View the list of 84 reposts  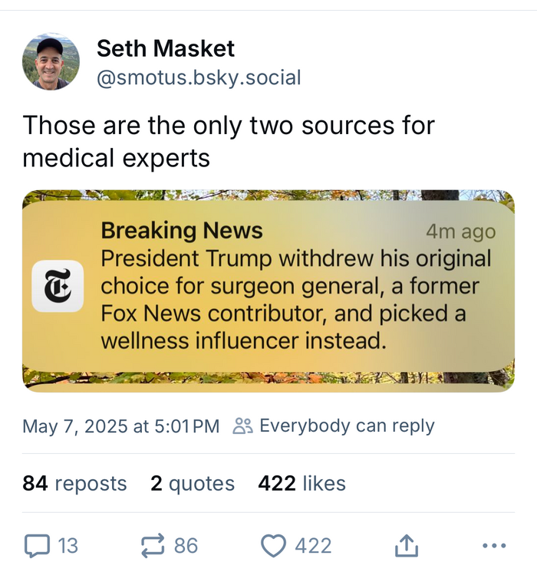pyautogui.click(x=75, y=483)
